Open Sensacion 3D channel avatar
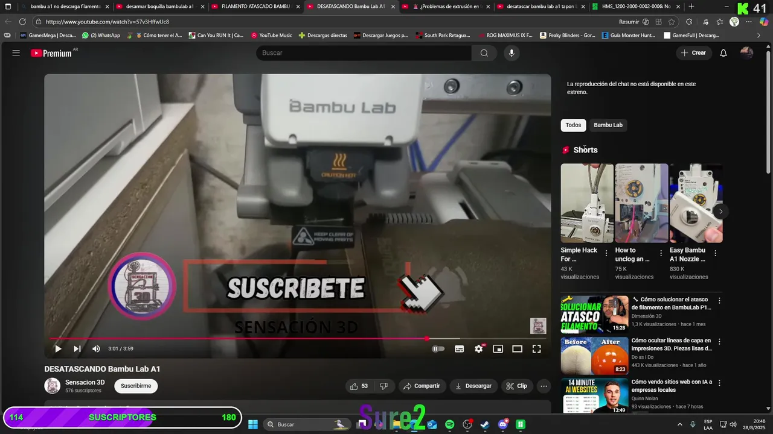The height and width of the screenshot is (434, 773). pos(53,386)
